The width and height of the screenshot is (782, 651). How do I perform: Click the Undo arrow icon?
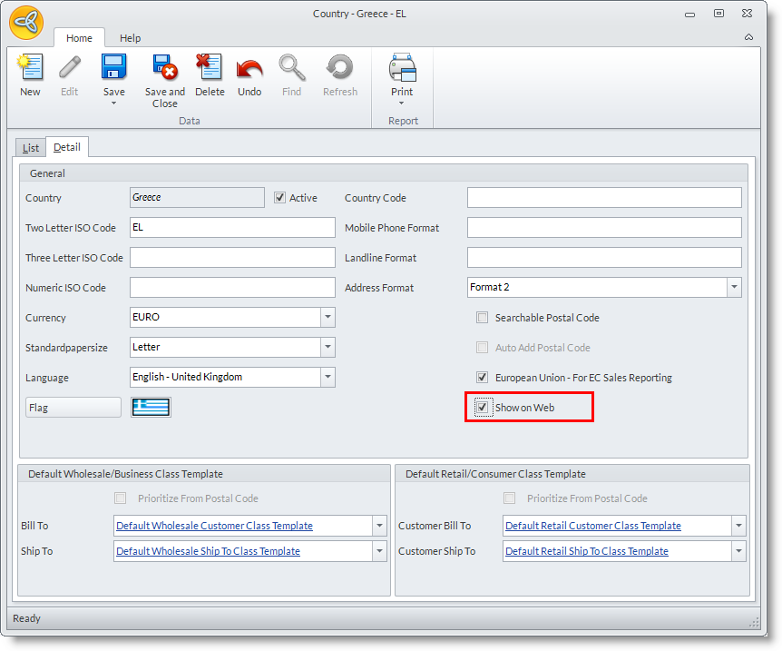pos(249,69)
